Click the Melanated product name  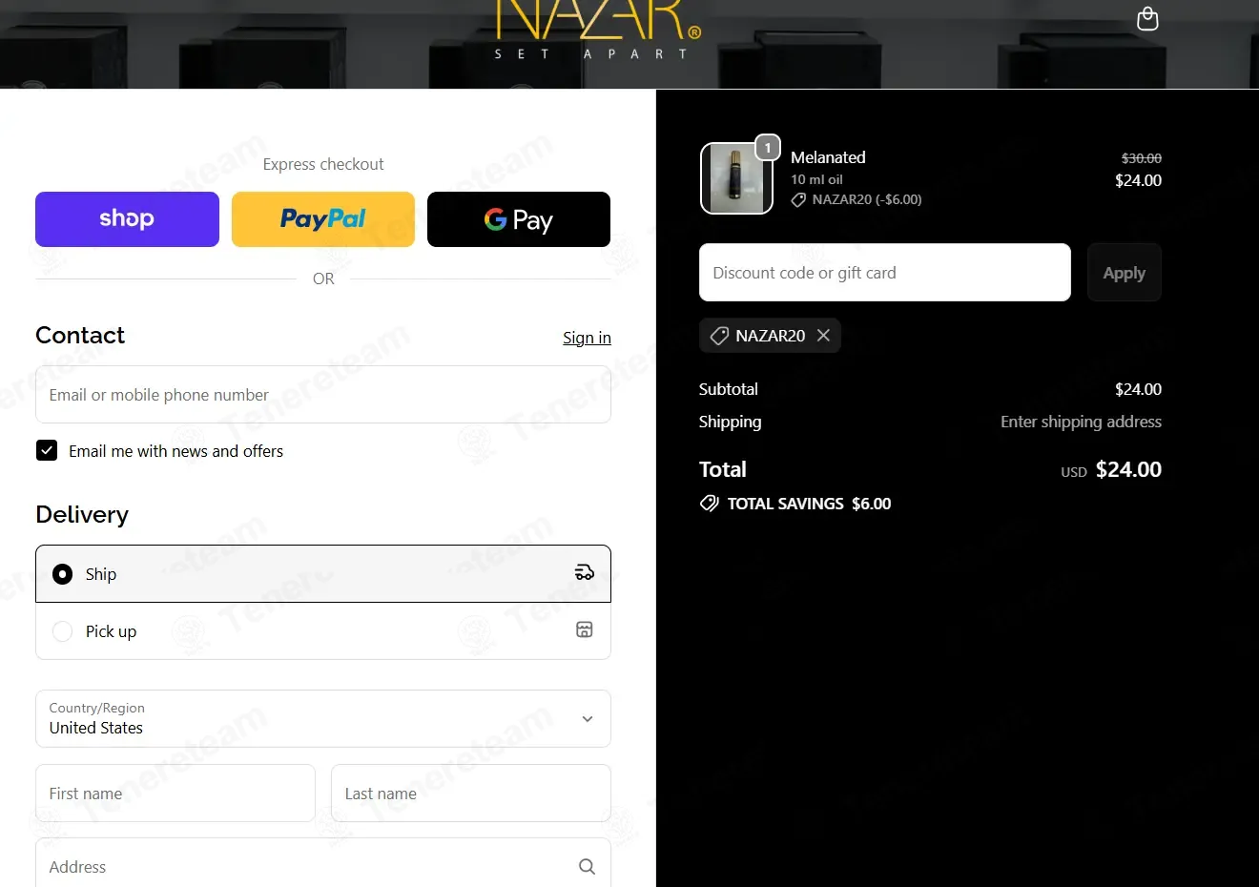(x=828, y=157)
